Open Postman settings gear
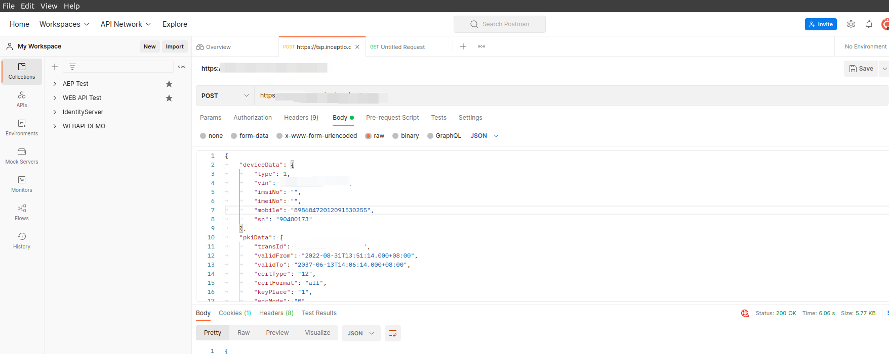The image size is (889, 354). pos(851,24)
